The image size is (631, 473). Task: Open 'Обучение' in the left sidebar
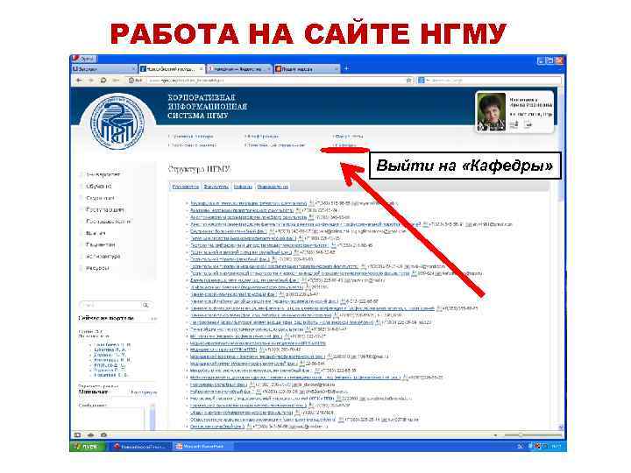pos(99,187)
